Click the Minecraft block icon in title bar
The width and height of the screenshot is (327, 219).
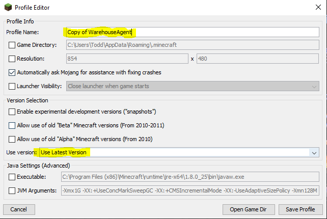tap(7, 8)
